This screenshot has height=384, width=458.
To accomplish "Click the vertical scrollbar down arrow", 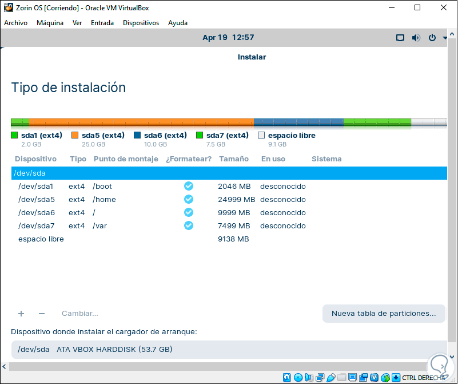I will pyautogui.click(x=452, y=357).
